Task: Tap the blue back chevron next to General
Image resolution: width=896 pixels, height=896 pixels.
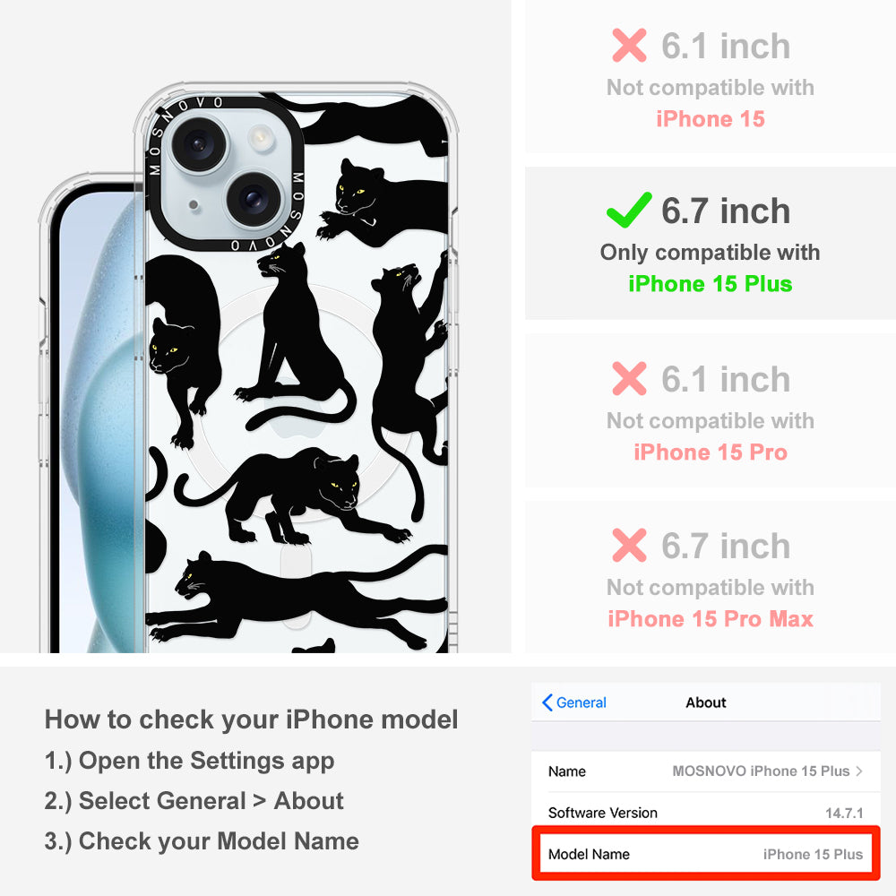Action: click(547, 702)
